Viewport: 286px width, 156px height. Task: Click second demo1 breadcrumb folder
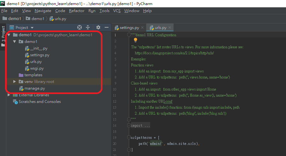coord(35,19)
